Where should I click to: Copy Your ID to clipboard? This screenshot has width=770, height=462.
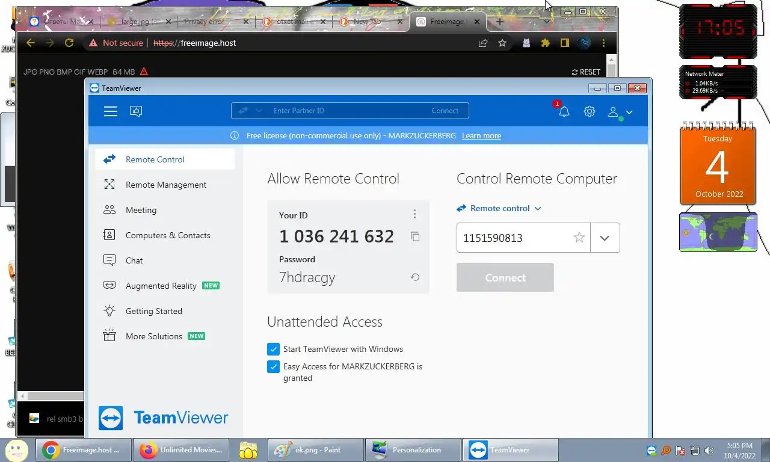415,236
